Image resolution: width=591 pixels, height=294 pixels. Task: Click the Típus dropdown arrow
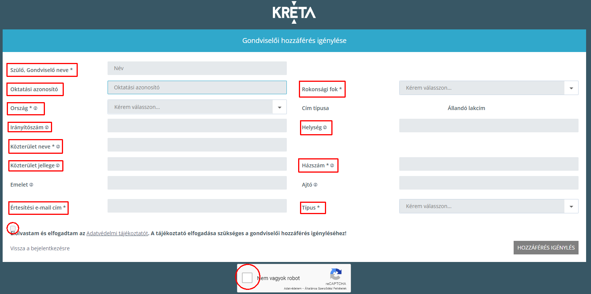click(x=571, y=207)
